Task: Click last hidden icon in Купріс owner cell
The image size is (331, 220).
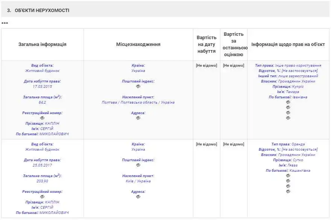Action: 288,118
